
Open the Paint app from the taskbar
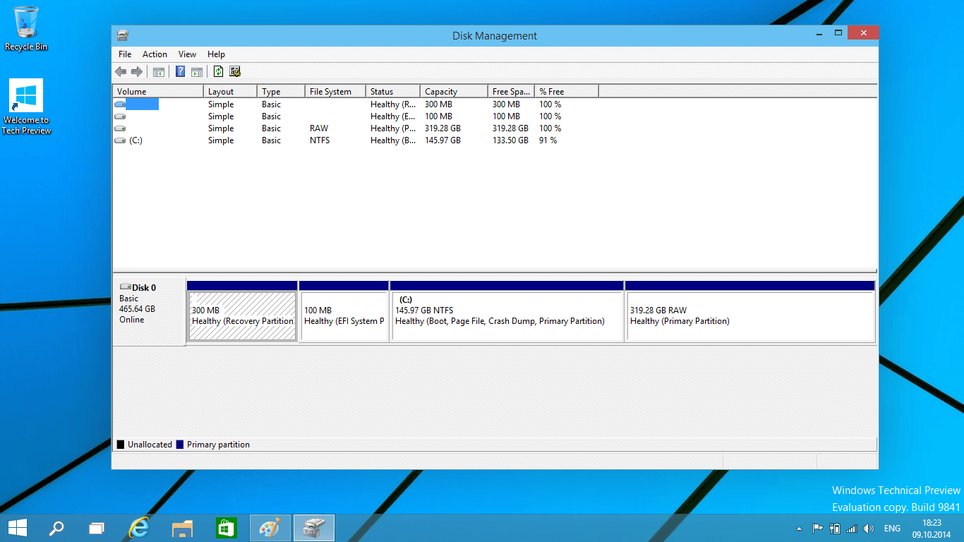270,528
